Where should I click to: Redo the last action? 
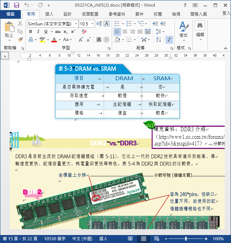(41, 5)
